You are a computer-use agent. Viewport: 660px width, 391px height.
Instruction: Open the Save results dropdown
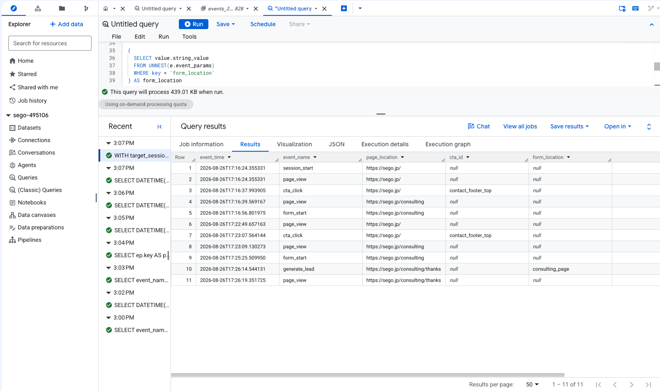point(570,126)
